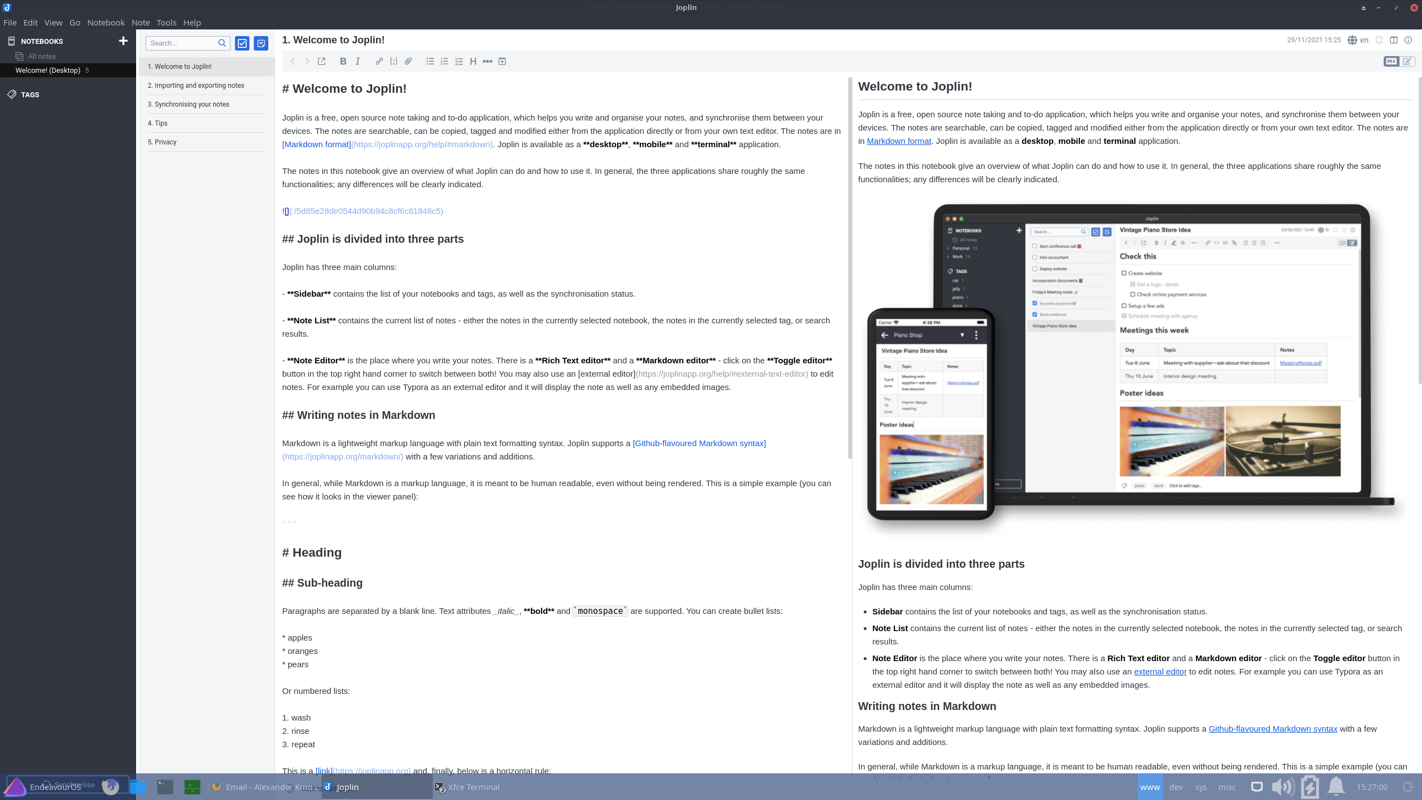This screenshot has height=800, width=1422.
Task: Open the File menu
Action: pyautogui.click(x=10, y=22)
